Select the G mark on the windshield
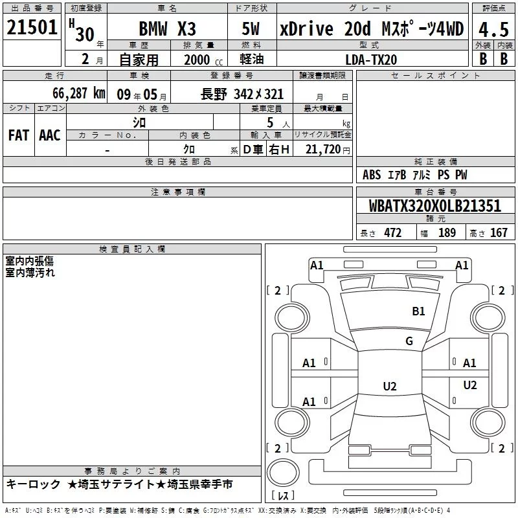518x518 pixels. point(409,341)
